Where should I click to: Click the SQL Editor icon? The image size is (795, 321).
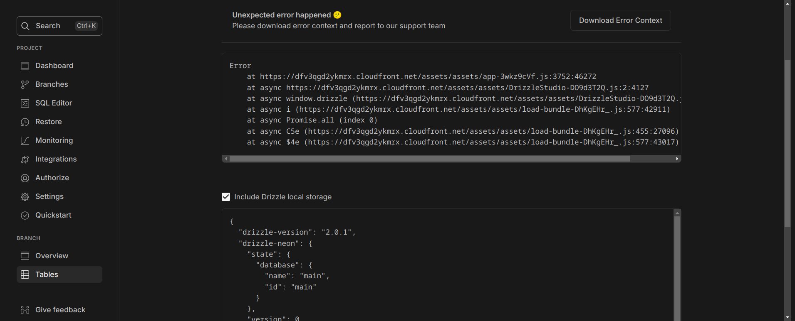(25, 103)
